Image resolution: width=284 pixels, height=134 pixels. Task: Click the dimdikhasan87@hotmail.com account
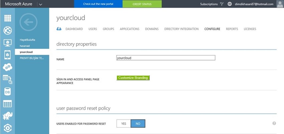pos(254,4)
